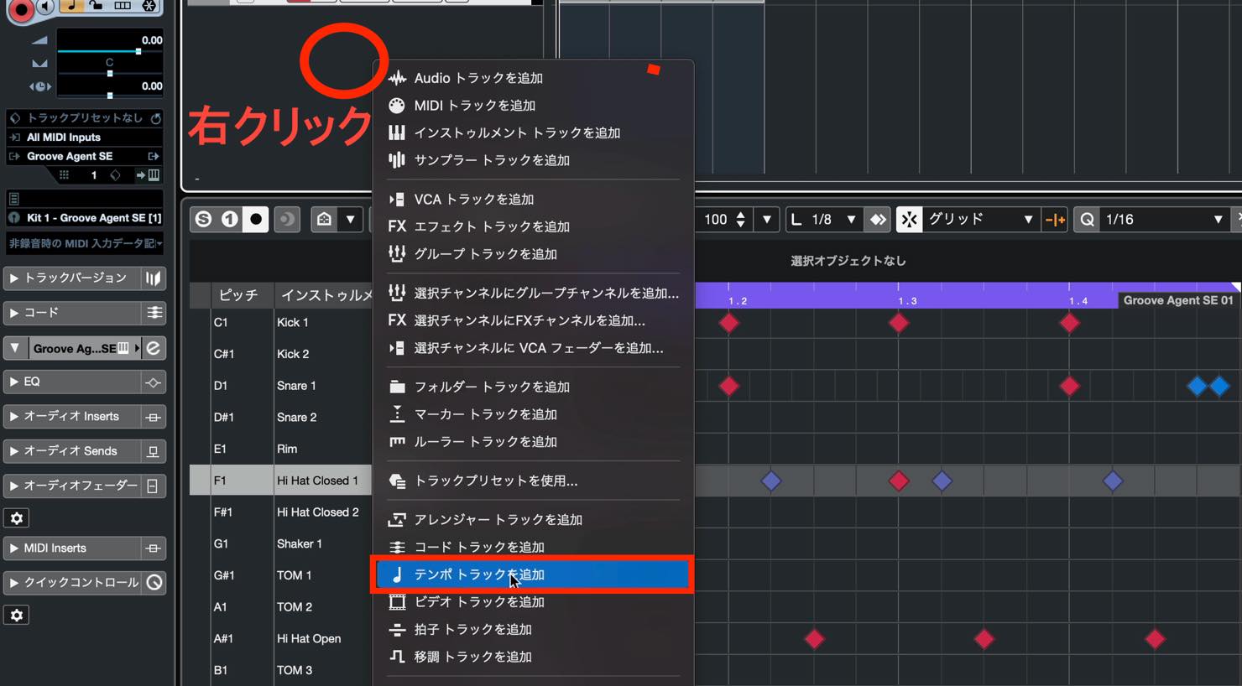
Task: Choose サンプラー トラックを追加
Action: pyautogui.click(x=533, y=160)
